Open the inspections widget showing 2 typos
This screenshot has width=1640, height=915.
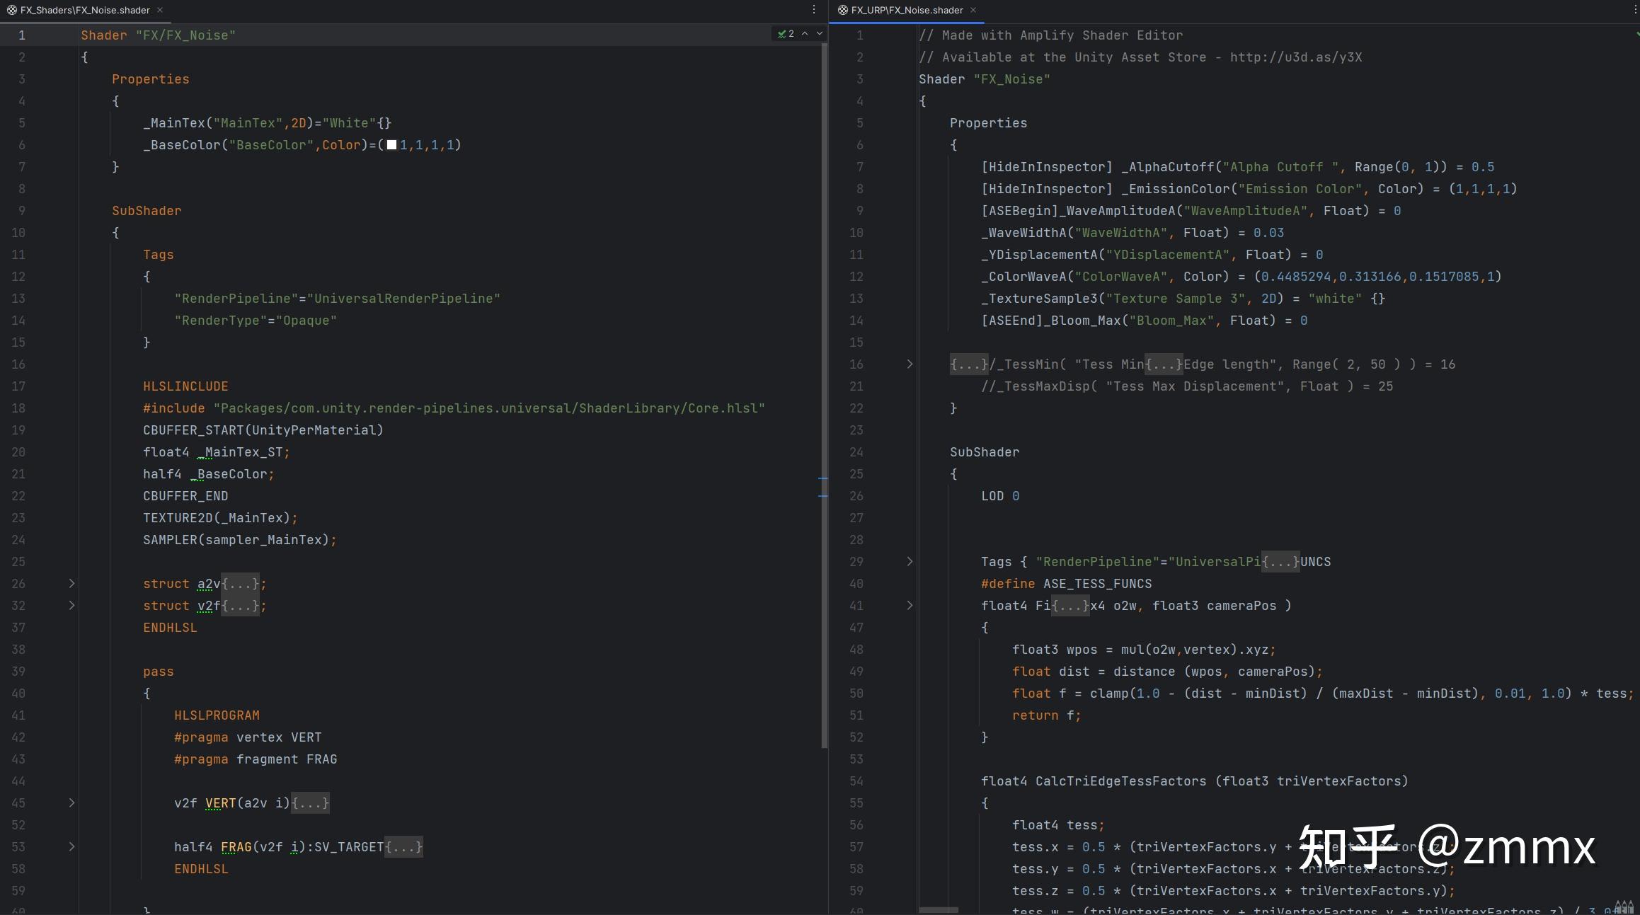[x=786, y=34]
